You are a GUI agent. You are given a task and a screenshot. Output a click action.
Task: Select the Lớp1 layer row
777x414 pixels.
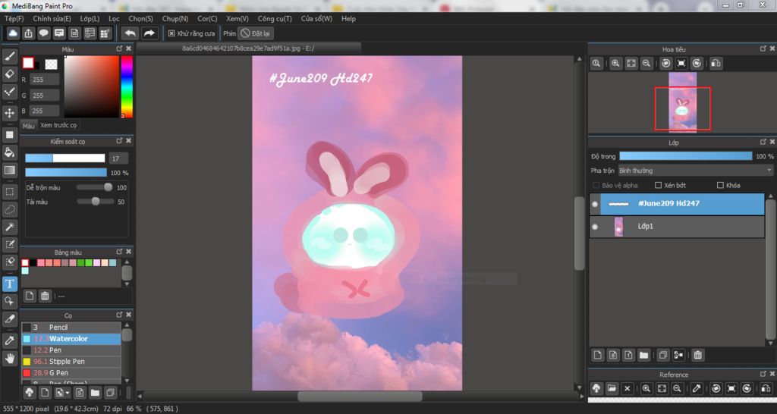pos(677,227)
